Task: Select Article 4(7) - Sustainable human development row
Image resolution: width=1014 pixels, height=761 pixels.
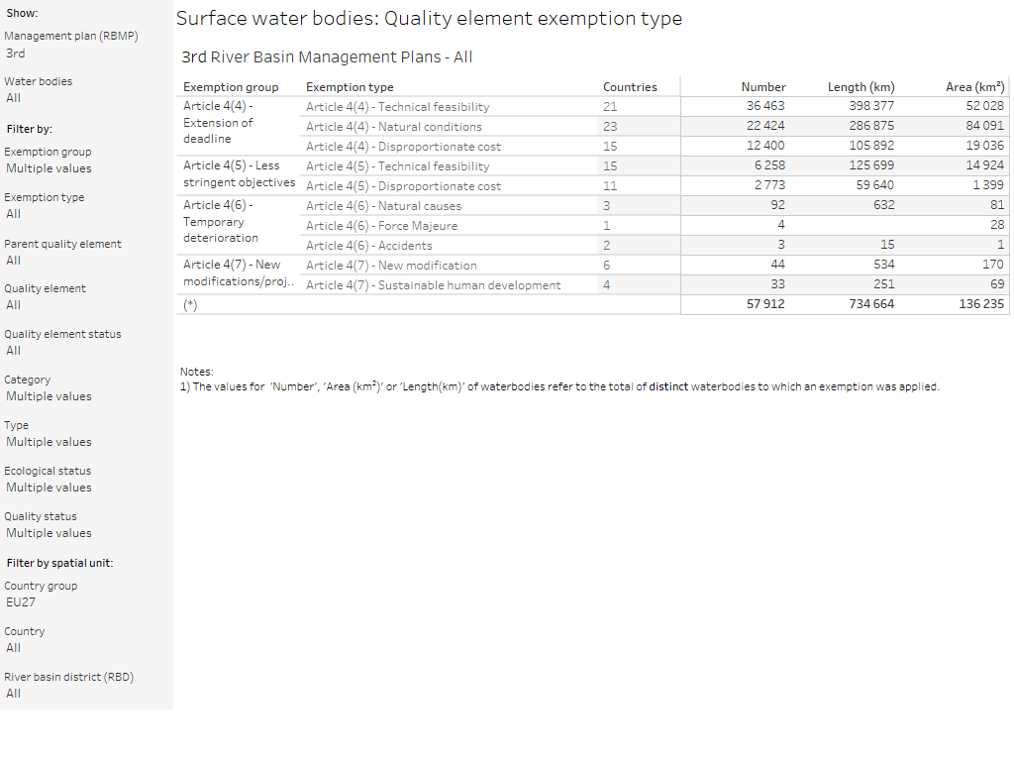Action: click(x=434, y=285)
